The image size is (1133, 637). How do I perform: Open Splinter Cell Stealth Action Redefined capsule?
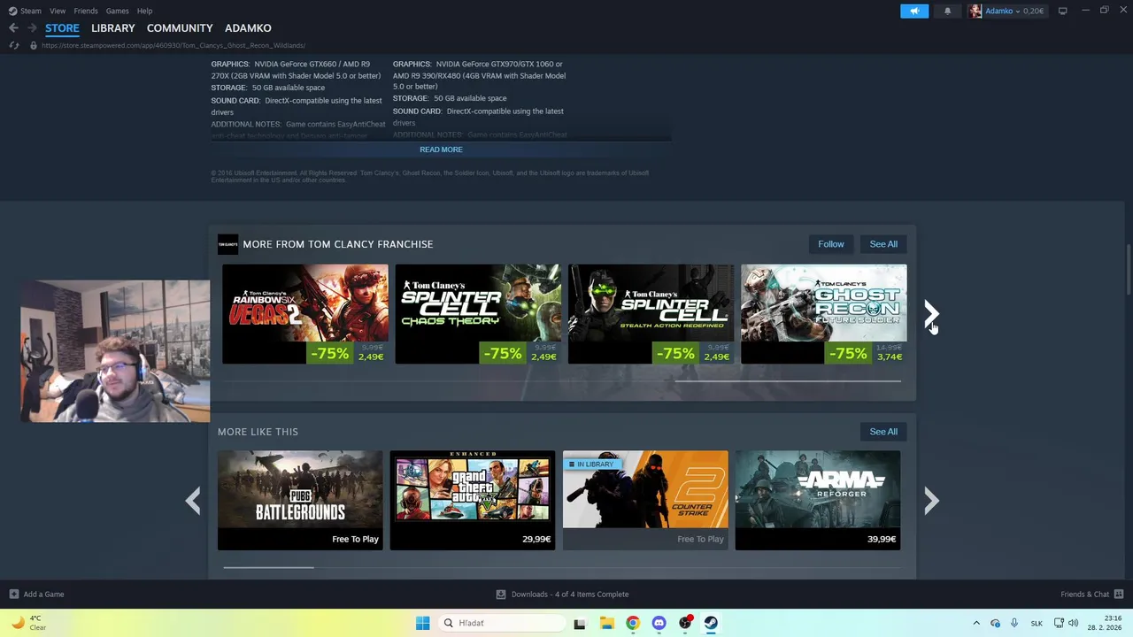click(651, 314)
